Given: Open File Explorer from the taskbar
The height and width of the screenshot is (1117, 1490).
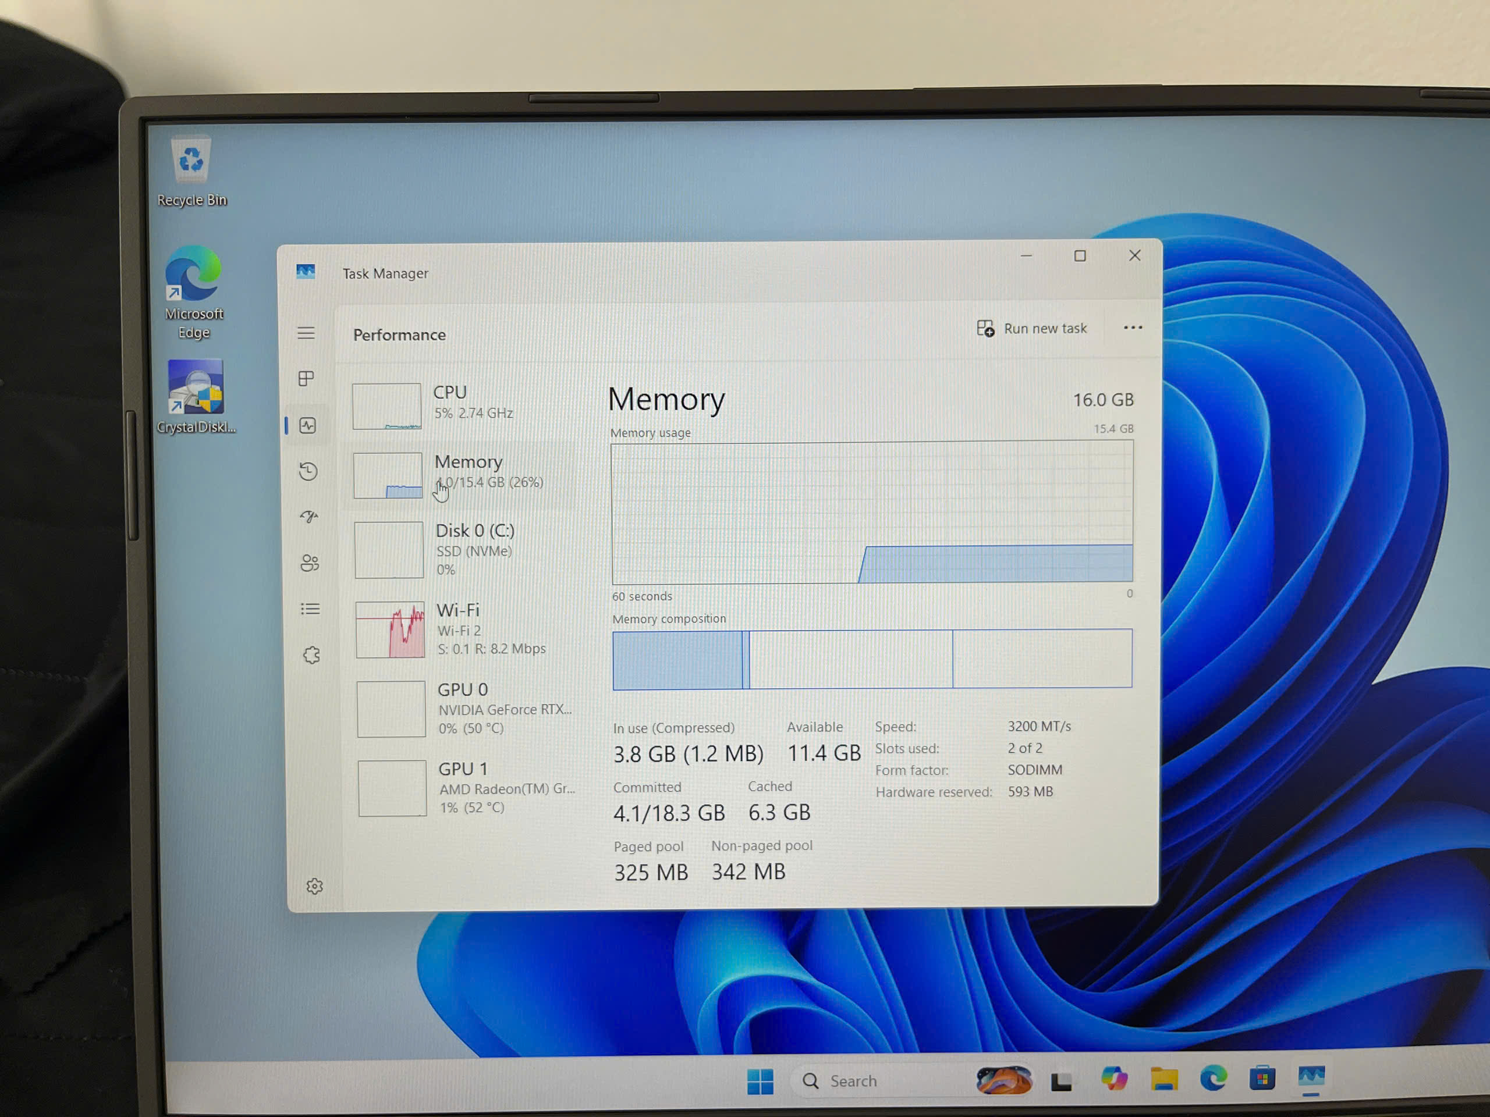Looking at the screenshot, I should (x=1164, y=1079).
